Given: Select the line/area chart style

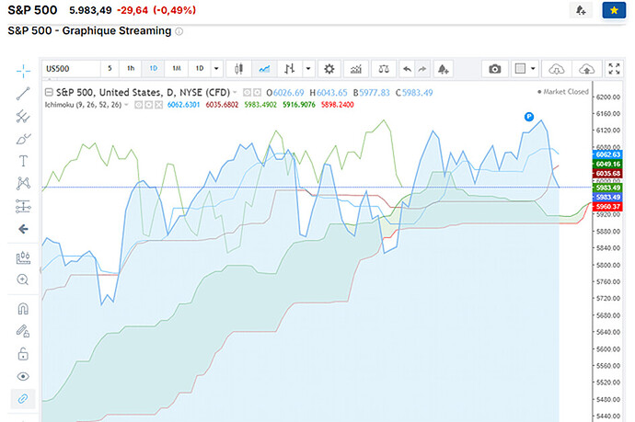Looking at the screenshot, I should pos(264,69).
